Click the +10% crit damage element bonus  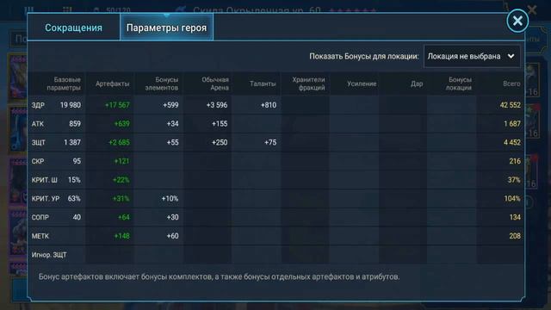(x=170, y=199)
